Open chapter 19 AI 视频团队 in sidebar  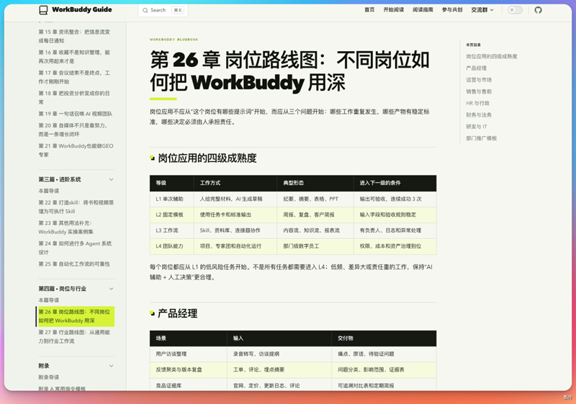coord(76,114)
